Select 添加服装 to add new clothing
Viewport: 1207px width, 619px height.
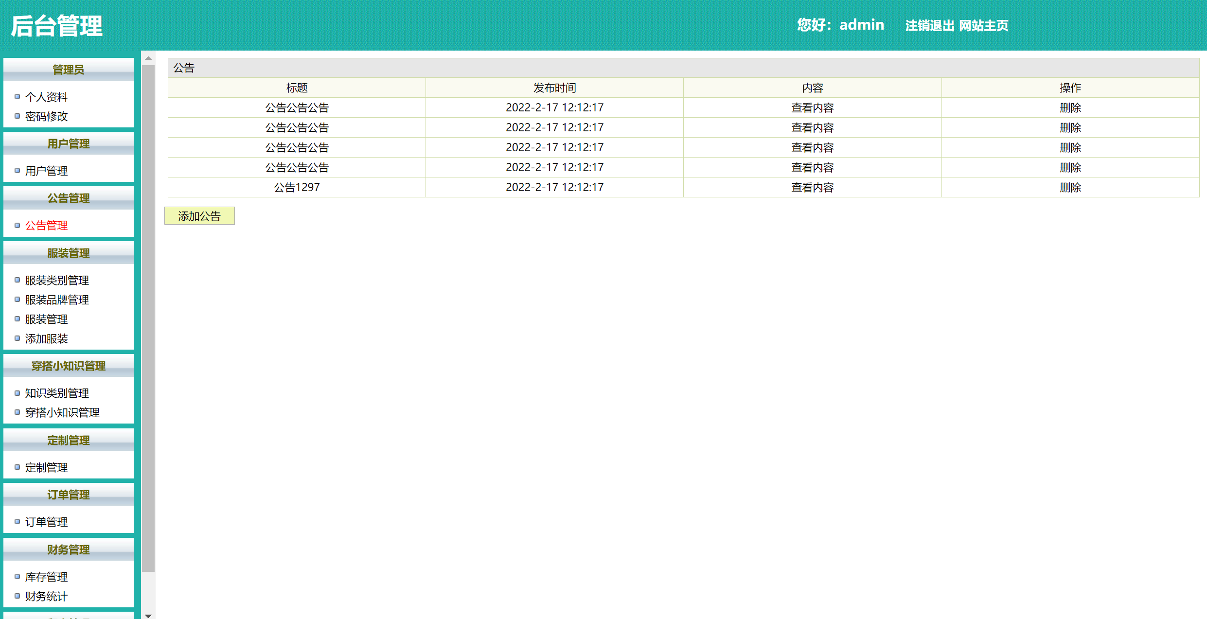click(47, 338)
